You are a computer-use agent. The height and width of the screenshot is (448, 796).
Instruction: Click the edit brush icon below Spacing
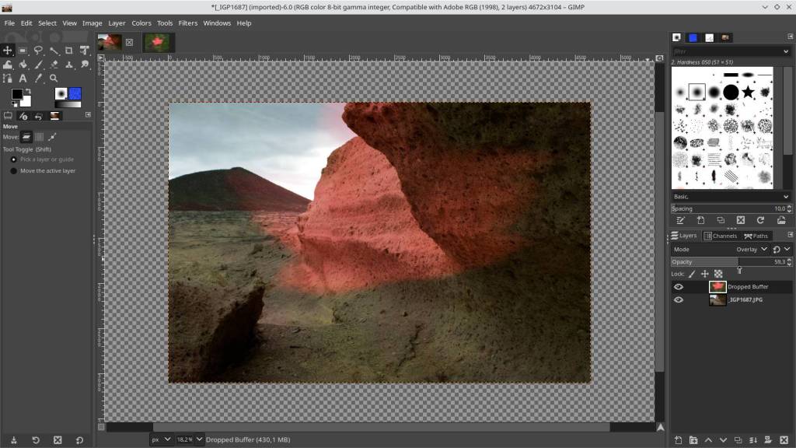680,220
